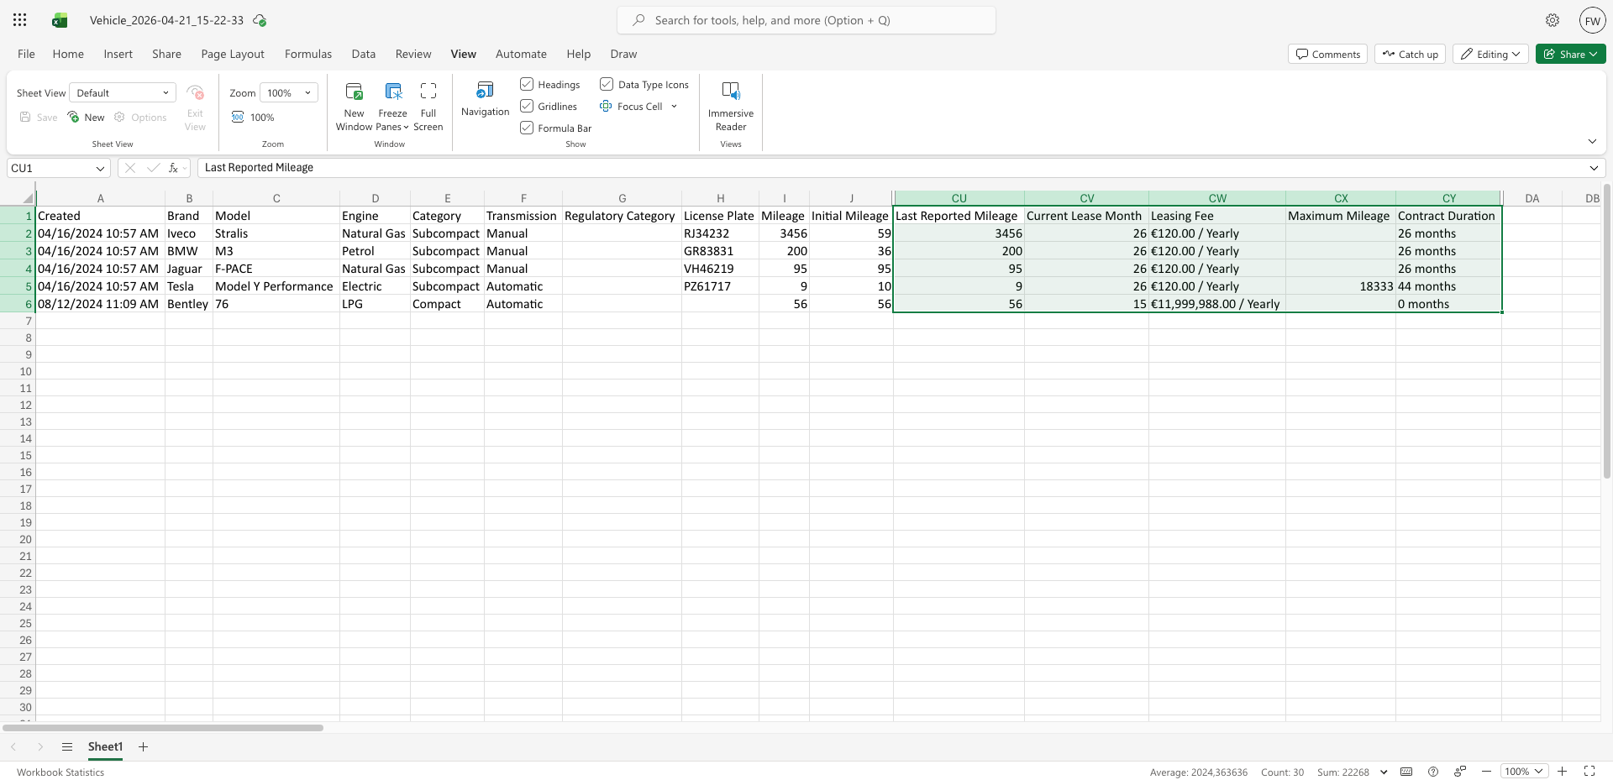The image size is (1613, 780).
Task: Expand the Focus Cell dropdown arrow
Action: click(x=674, y=107)
